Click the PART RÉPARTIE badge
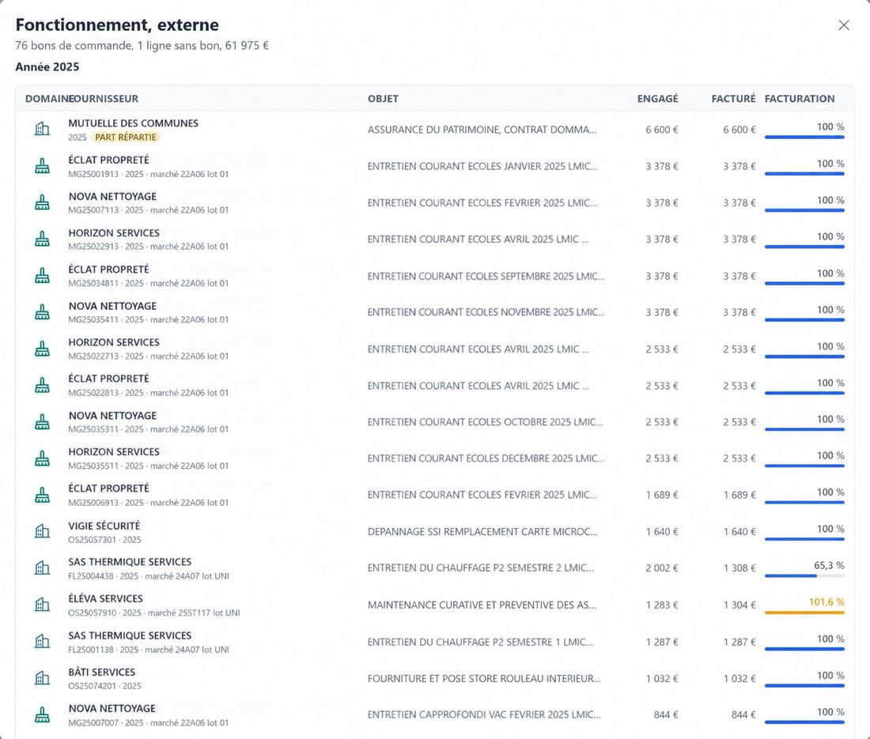870x739 pixels. click(x=126, y=138)
